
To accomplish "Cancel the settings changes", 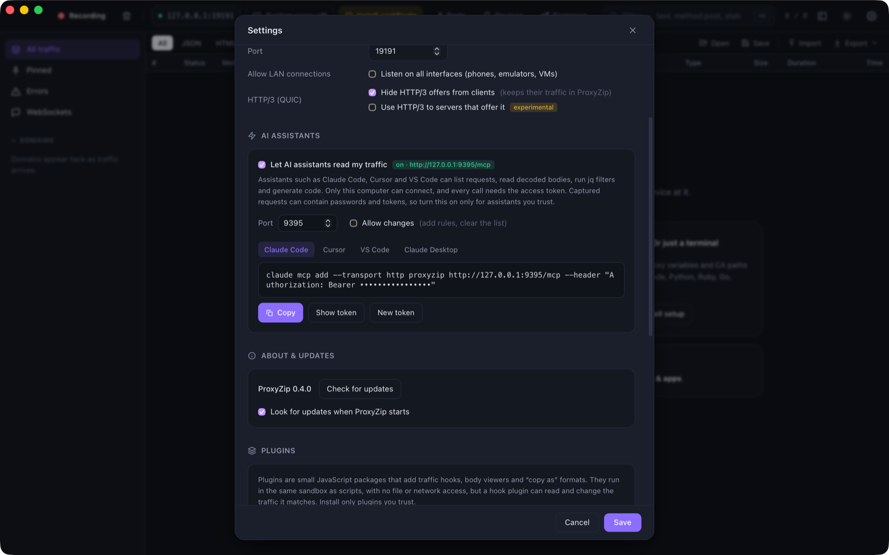I will (577, 523).
